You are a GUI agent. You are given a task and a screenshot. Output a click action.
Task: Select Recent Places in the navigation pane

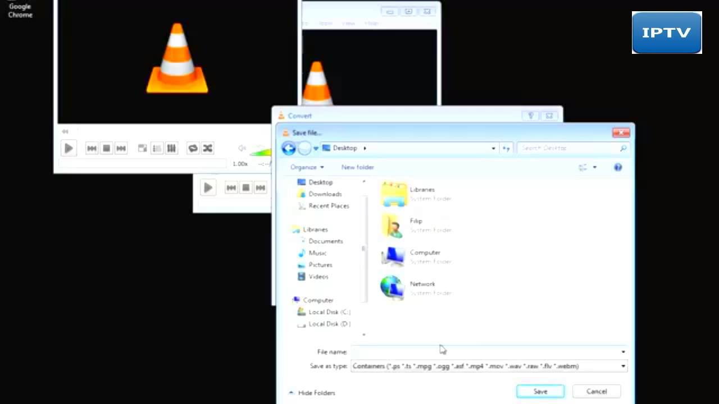(x=329, y=206)
